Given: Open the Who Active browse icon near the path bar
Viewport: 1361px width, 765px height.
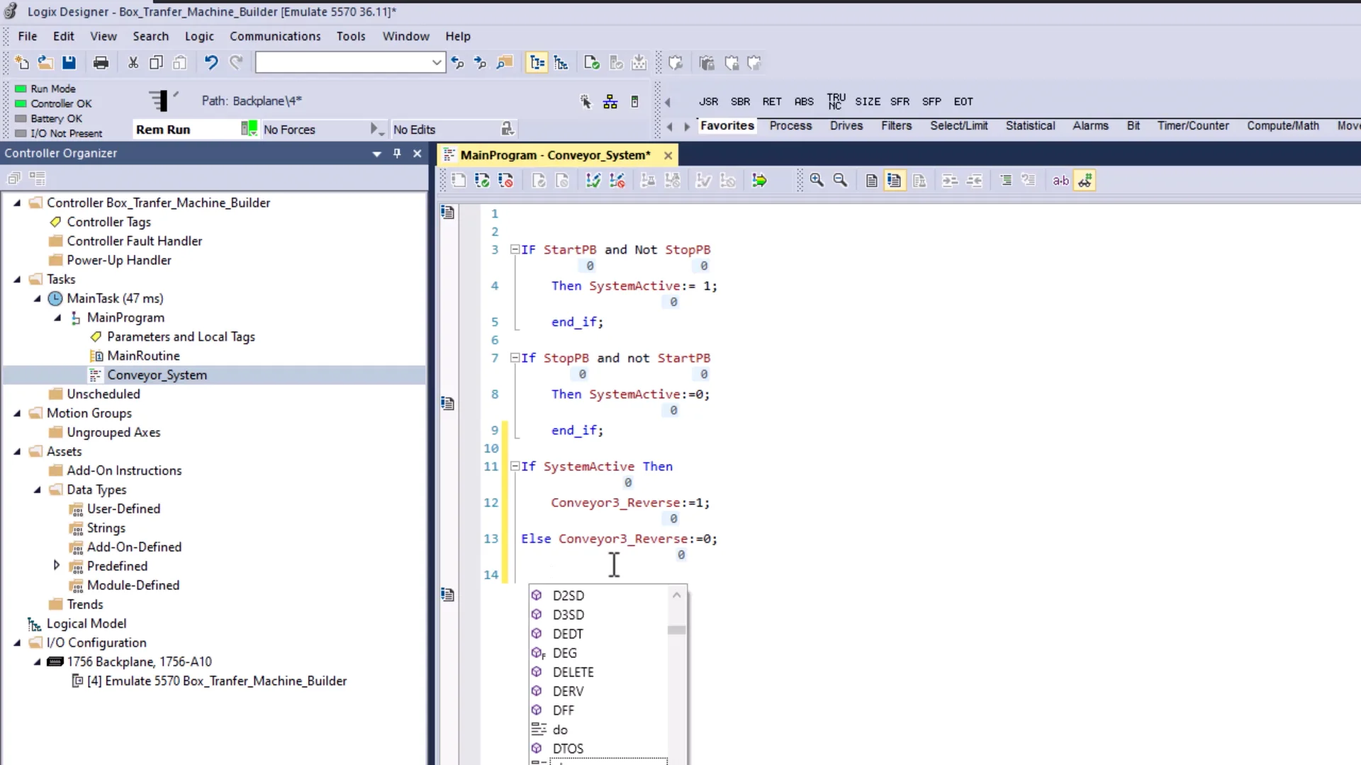Looking at the screenshot, I should pyautogui.click(x=586, y=102).
